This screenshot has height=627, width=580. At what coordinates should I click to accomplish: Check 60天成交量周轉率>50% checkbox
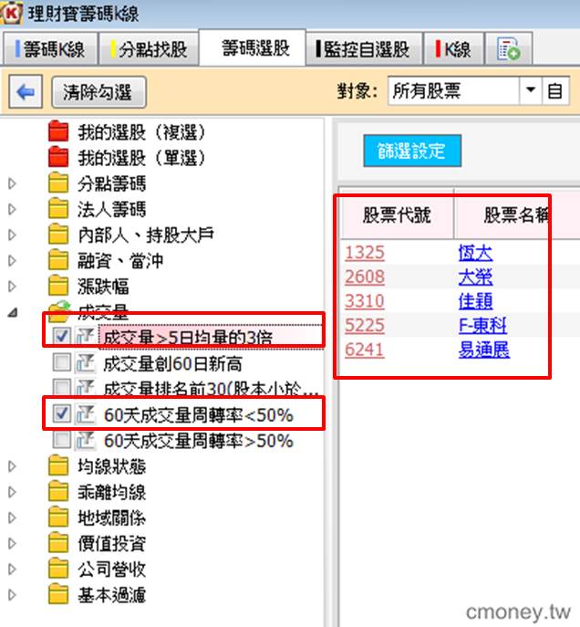point(61,440)
